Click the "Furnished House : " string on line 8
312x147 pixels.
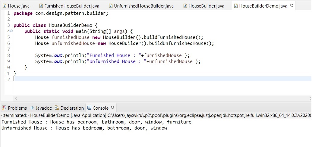[114, 55]
